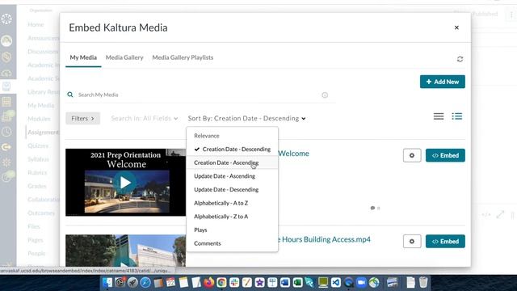
Task: Open Modules in the course navigation
Action: click(x=39, y=119)
